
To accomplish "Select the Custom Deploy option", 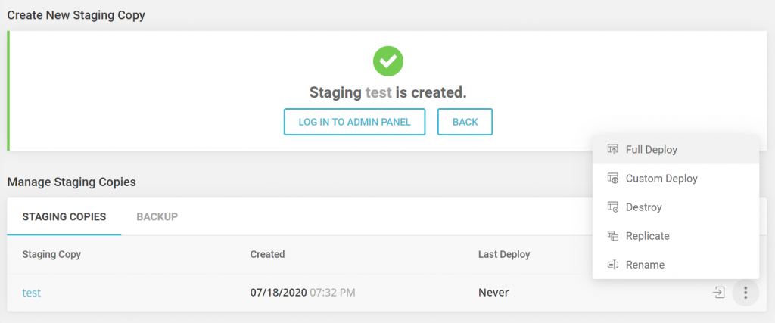I will pyautogui.click(x=661, y=179).
